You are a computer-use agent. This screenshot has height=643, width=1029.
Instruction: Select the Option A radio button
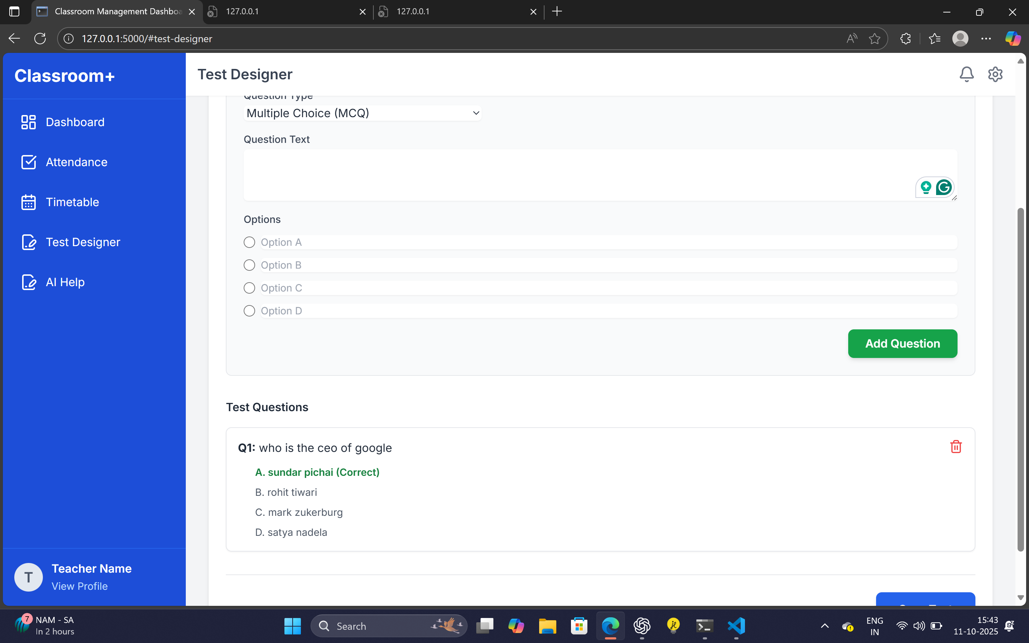(249, 243)
